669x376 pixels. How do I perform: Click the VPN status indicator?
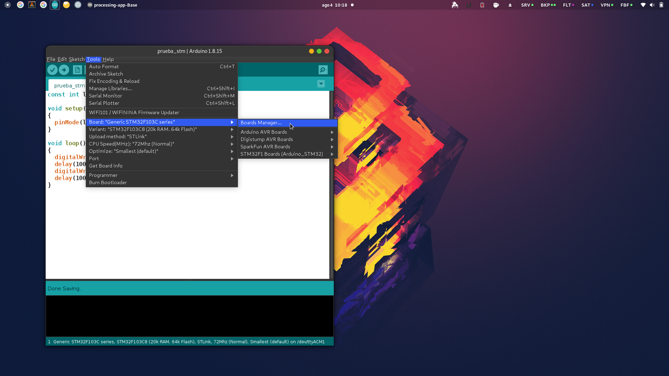(607, 5)
